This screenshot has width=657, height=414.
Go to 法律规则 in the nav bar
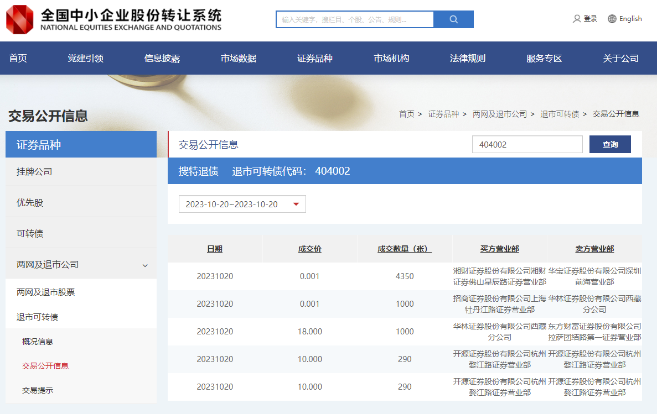click(x=467, y=58)
